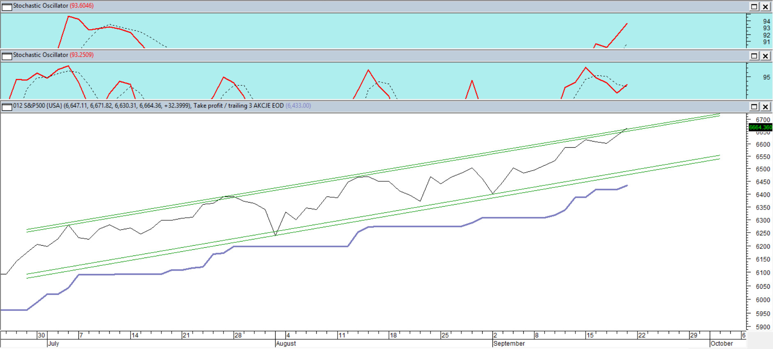The width and height of the screenshot is (773, 349).
Task: Close the second Stochastic Oscillator panel
Action: [766, 56]
